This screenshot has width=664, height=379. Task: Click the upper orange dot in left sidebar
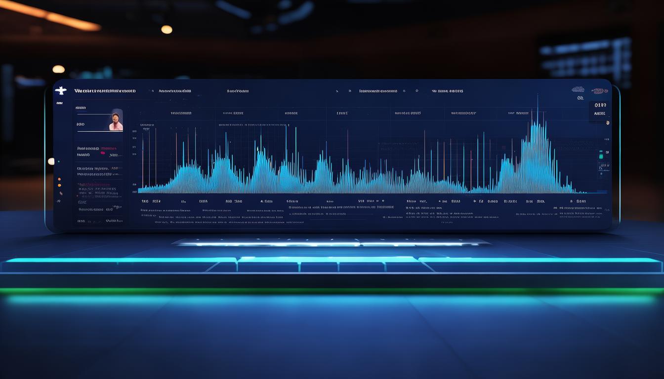pyautogui.click(x=59, y=179)
